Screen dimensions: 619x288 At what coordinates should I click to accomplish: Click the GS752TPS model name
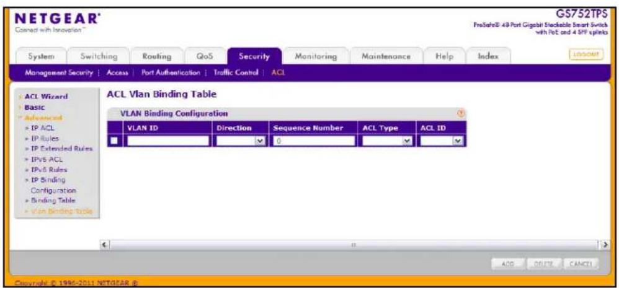[x=582, y=15]
